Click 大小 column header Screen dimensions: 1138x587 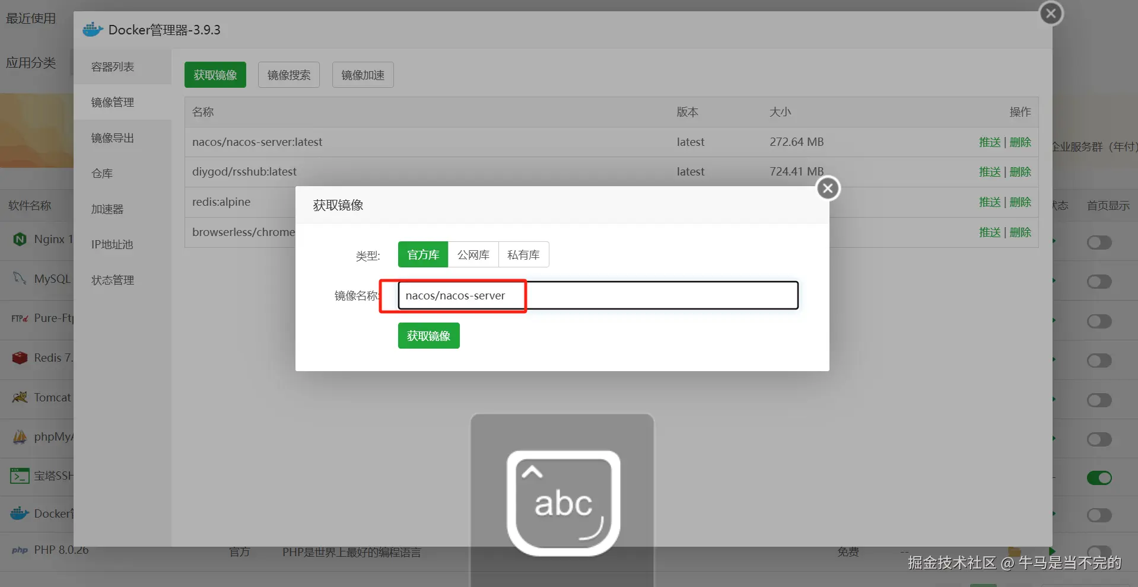[780, 111]
